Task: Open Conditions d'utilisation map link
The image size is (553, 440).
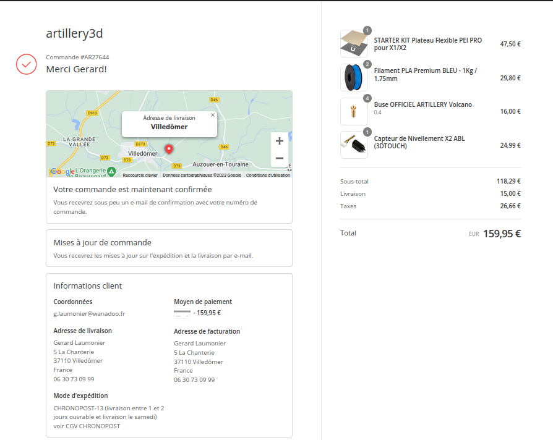Action: pyautogui.click(x=268, y=175)
